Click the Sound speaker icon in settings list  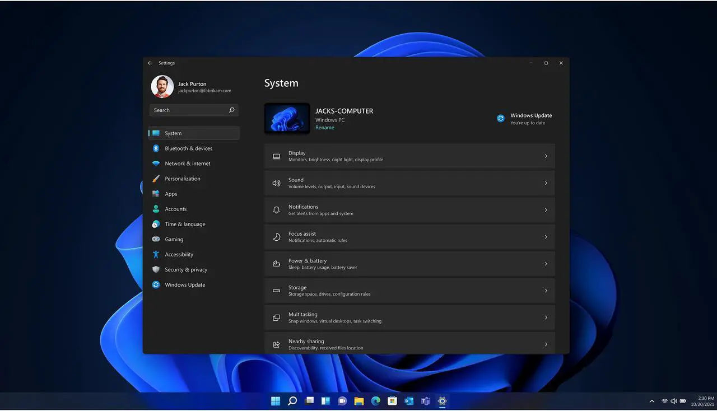click(x=276, y=183)
